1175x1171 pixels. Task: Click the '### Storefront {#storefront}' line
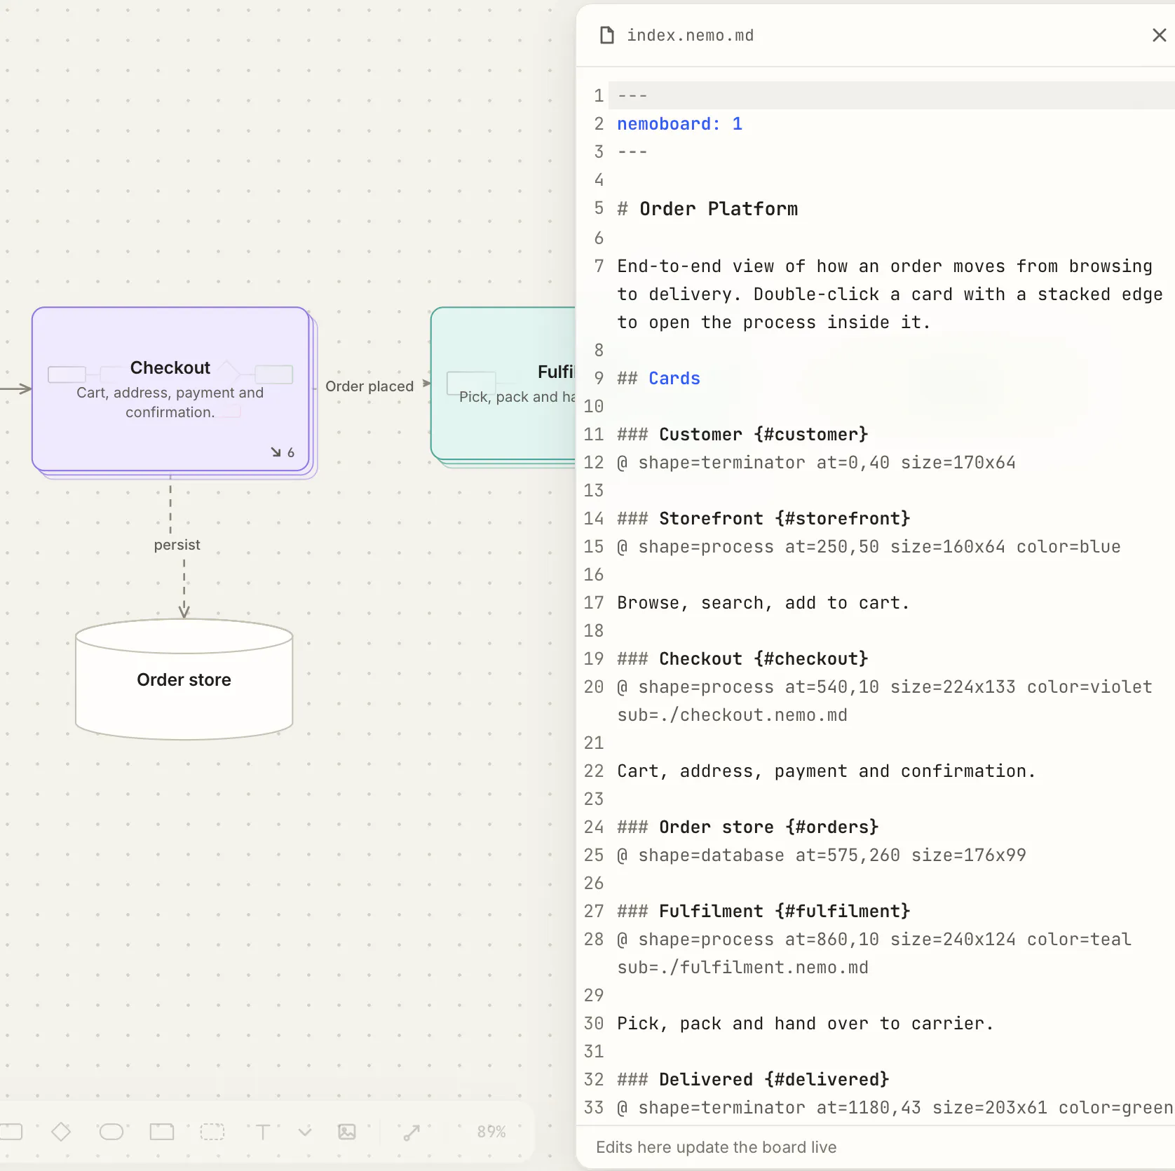coord(763,519)
